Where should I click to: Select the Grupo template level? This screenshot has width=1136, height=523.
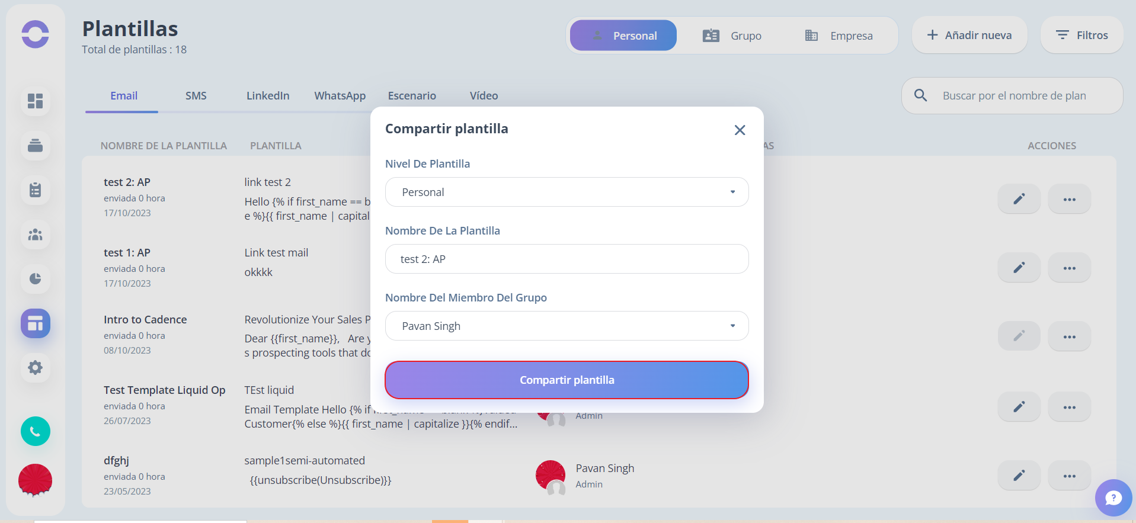tap(732, 36)
